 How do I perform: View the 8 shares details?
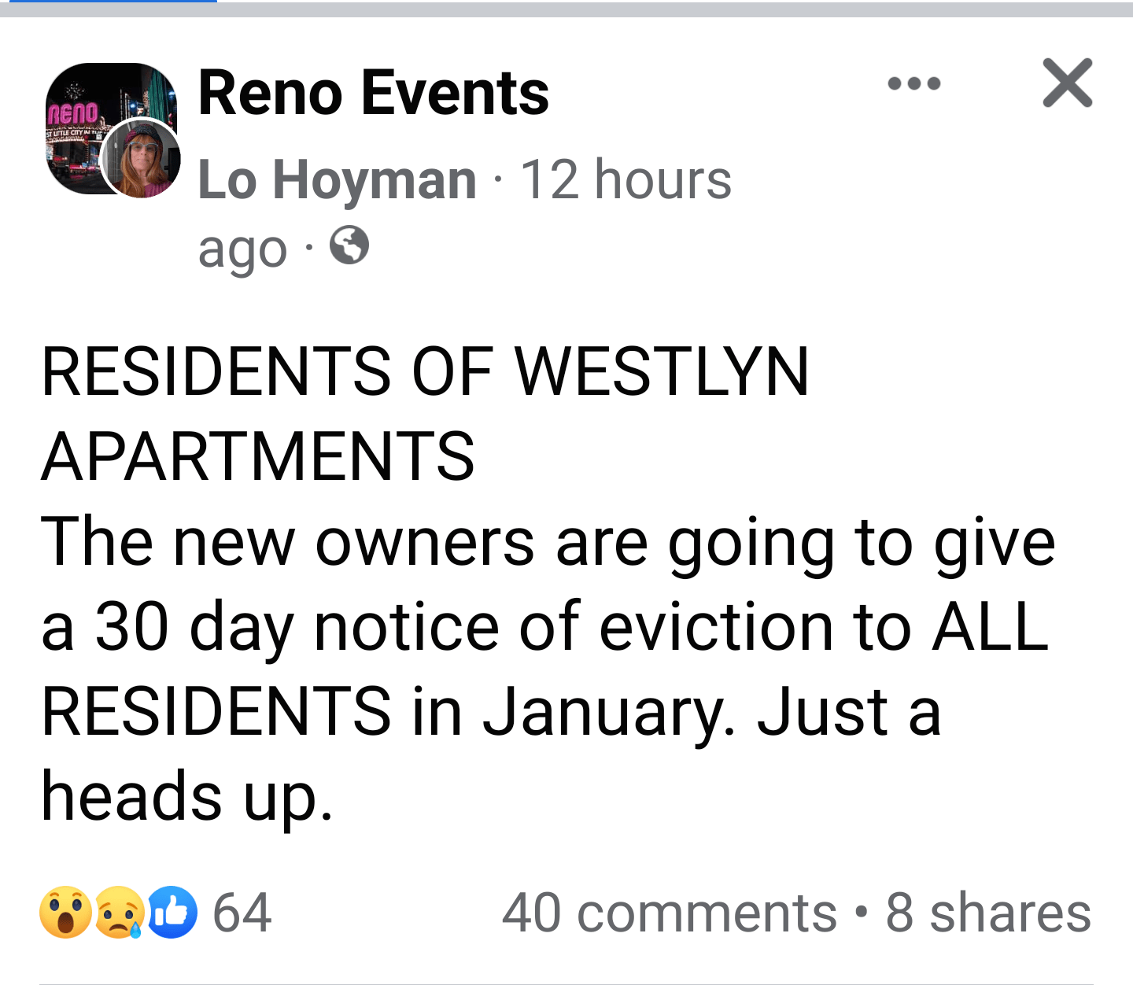point(987,913)
